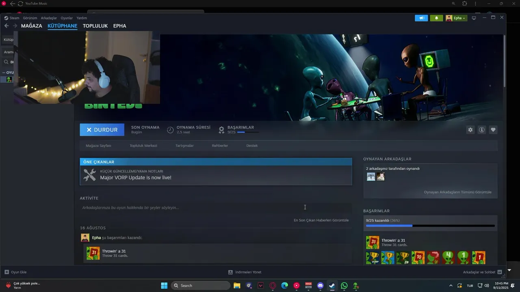This screenshot has height=292, width=520.
Task: Click the alien 4 achievement icon
Action: coord(448,258)
